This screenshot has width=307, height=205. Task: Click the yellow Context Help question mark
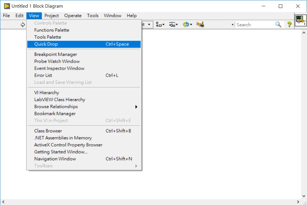pyautogui.click(x=289, y=24)
